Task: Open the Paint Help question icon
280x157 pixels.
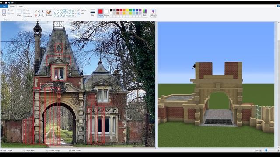Action: [278, 6]
